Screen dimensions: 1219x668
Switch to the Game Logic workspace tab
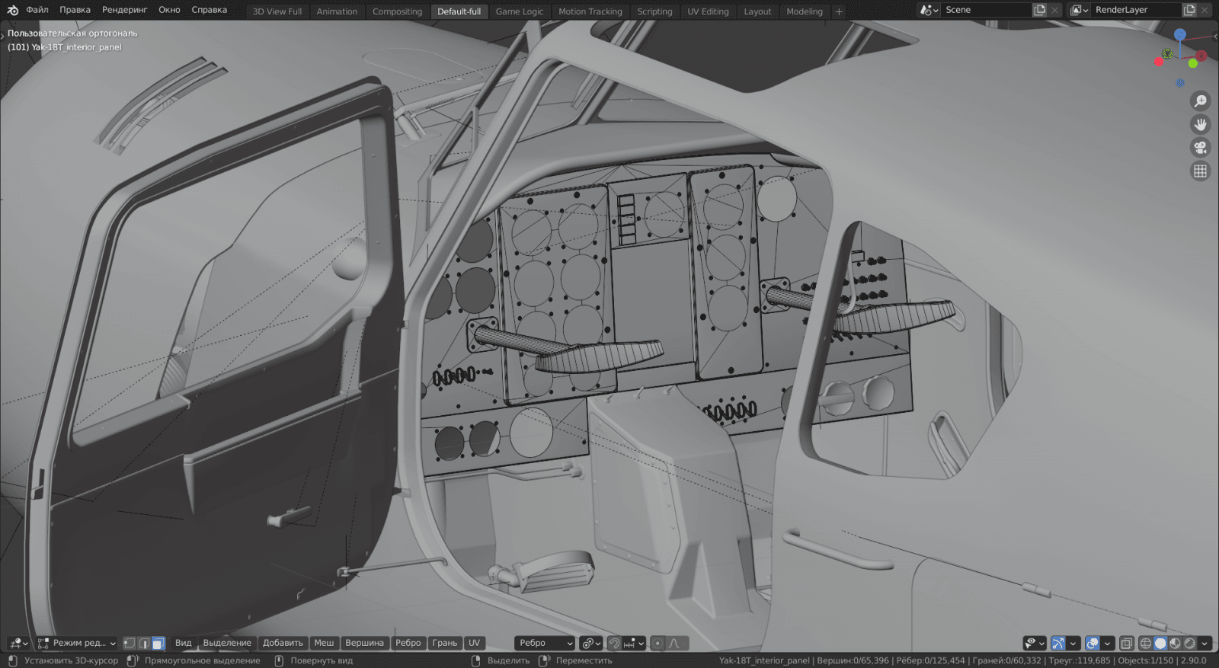tap(520, 11)
